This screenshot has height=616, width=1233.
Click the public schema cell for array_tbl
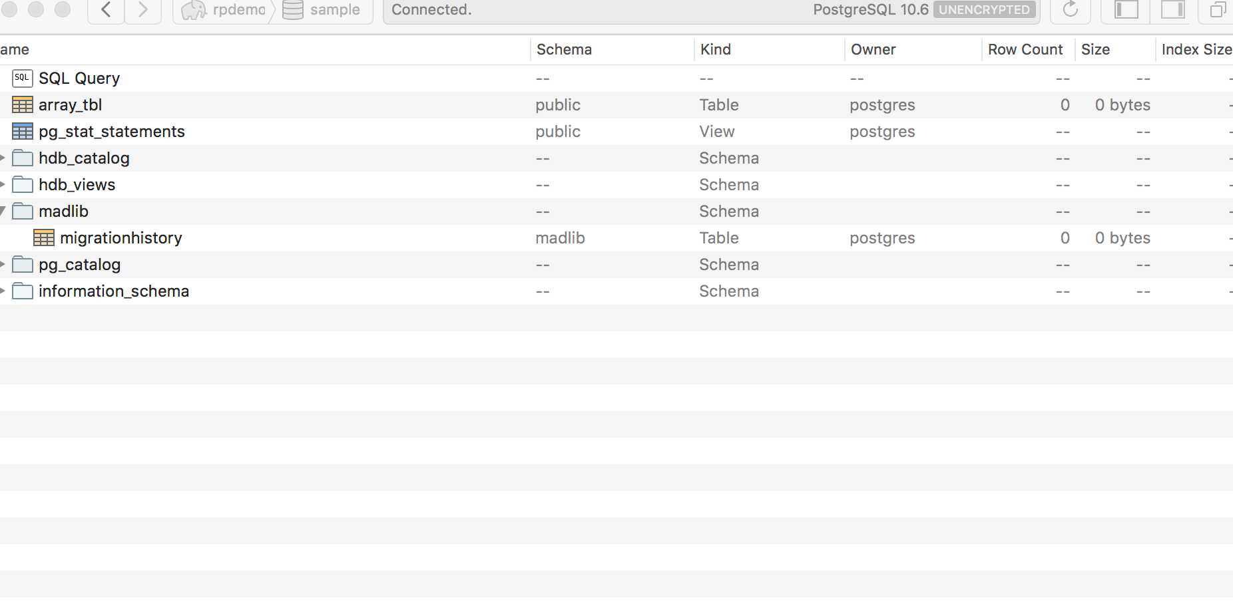[558, 105]
